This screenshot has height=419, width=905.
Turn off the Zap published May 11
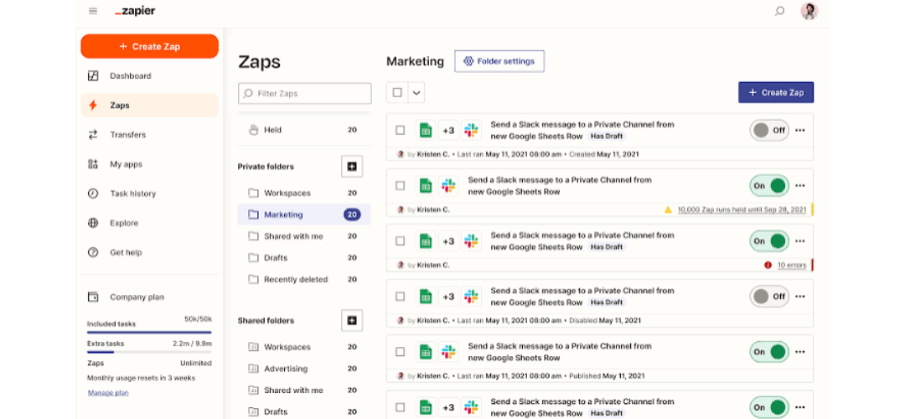(769, 352)
